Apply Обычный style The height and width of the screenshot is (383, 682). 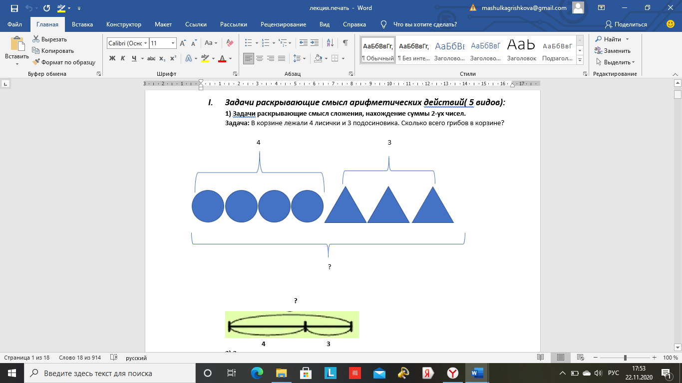[378, 50]
